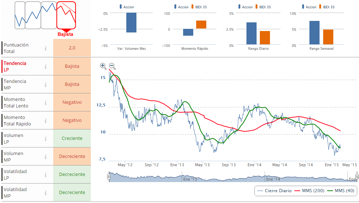The height and width of the screenshot is (203, 359).
Task: Click info icon beside Tendencia MP
Action: click(46, 84)
